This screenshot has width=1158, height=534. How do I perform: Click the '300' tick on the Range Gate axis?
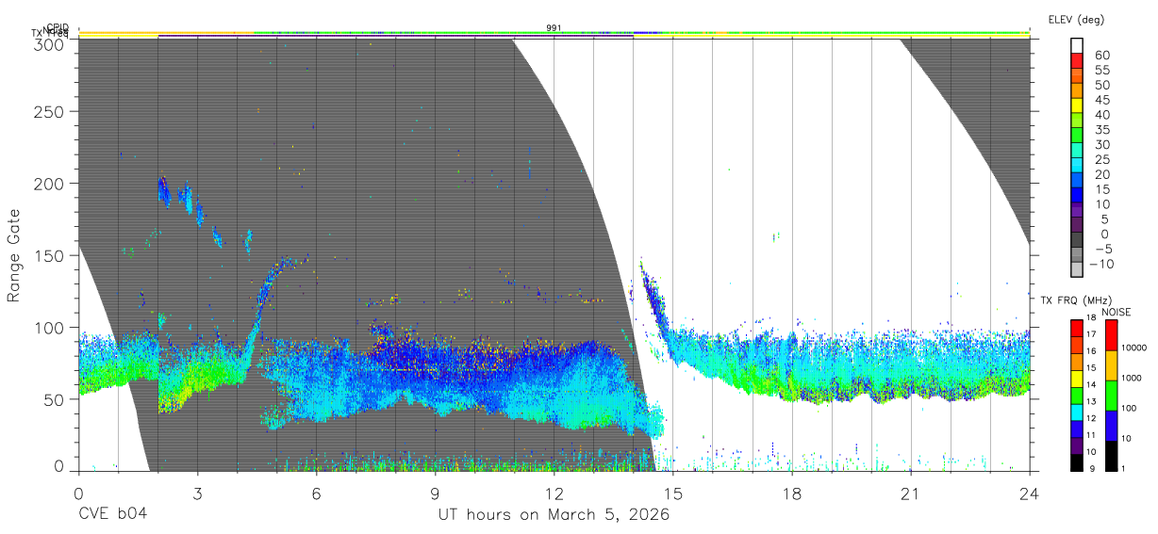coord(48,43)
